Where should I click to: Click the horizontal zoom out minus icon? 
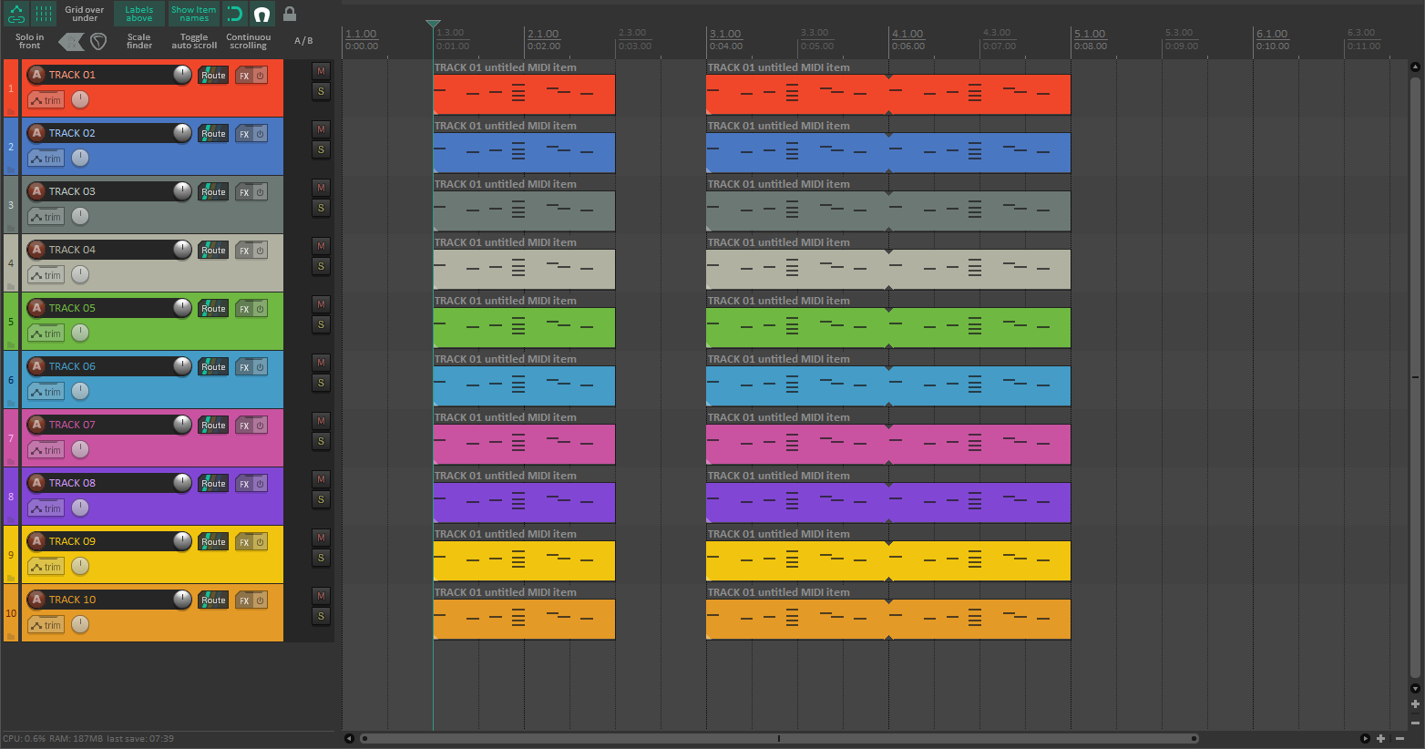tap(1399, 738)
